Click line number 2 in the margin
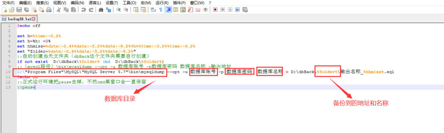Image resolution: width=444 pixels, height=133 pixels. (x=10, y=31)
